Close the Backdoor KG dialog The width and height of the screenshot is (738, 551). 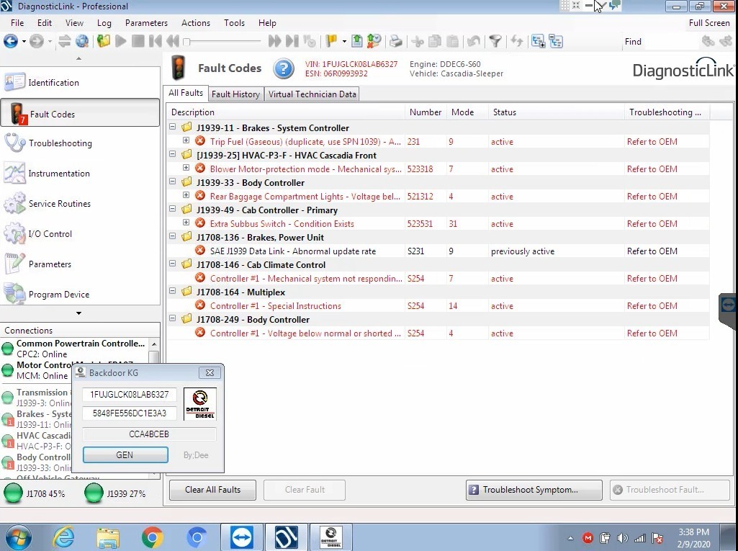pyautogui.click(x=210, y=372)
